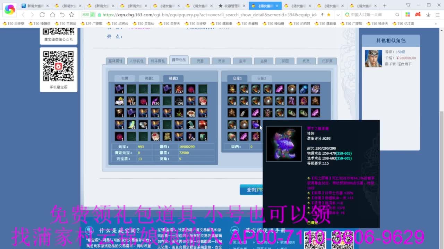Click the 登录 login button
Viewport: 444px width, 249px height.
tap(251, 190)
